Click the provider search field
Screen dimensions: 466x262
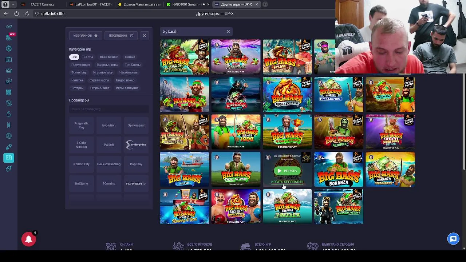click(109, 109)
